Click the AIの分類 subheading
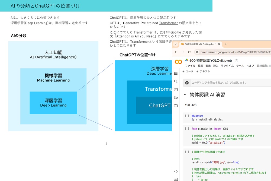The image size is (271, 181). pos(19,36)
